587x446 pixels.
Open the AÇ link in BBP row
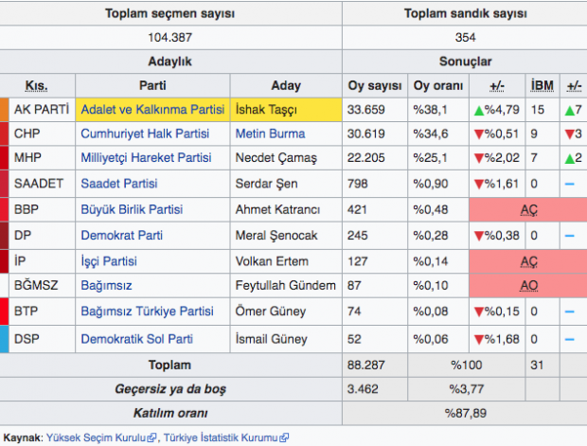click(x=528, y=209)
